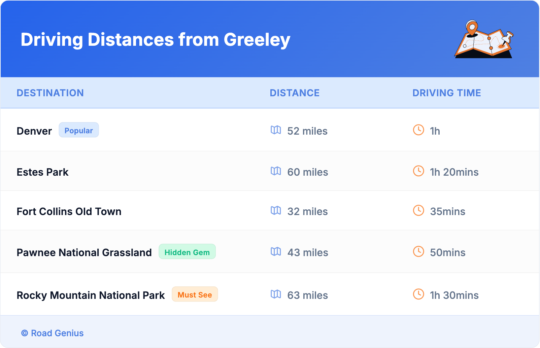Click the Must See badge
The image size is (540, 348).
click(x=195, y=294)
